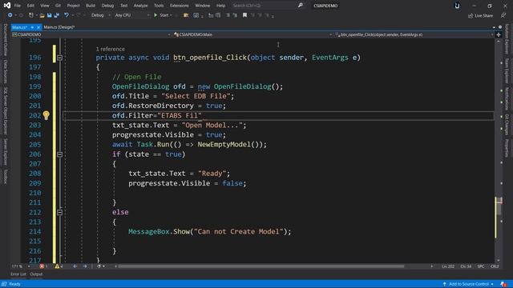Click the Ln: 202 line indicator
This screenshot has height=288, width=513.
(x=448, y=266)
